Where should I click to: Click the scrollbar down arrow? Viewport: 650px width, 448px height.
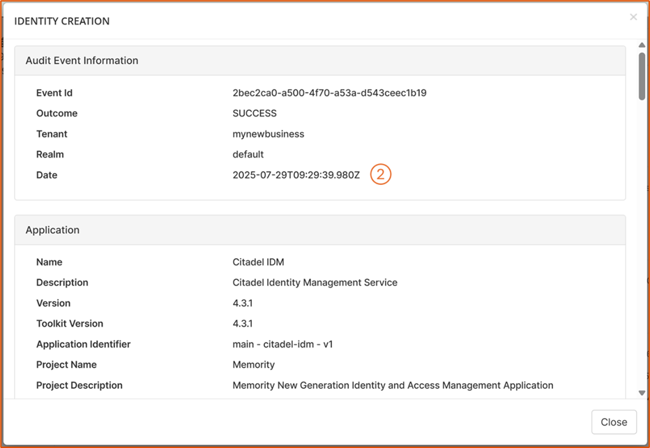coord(642,394)
